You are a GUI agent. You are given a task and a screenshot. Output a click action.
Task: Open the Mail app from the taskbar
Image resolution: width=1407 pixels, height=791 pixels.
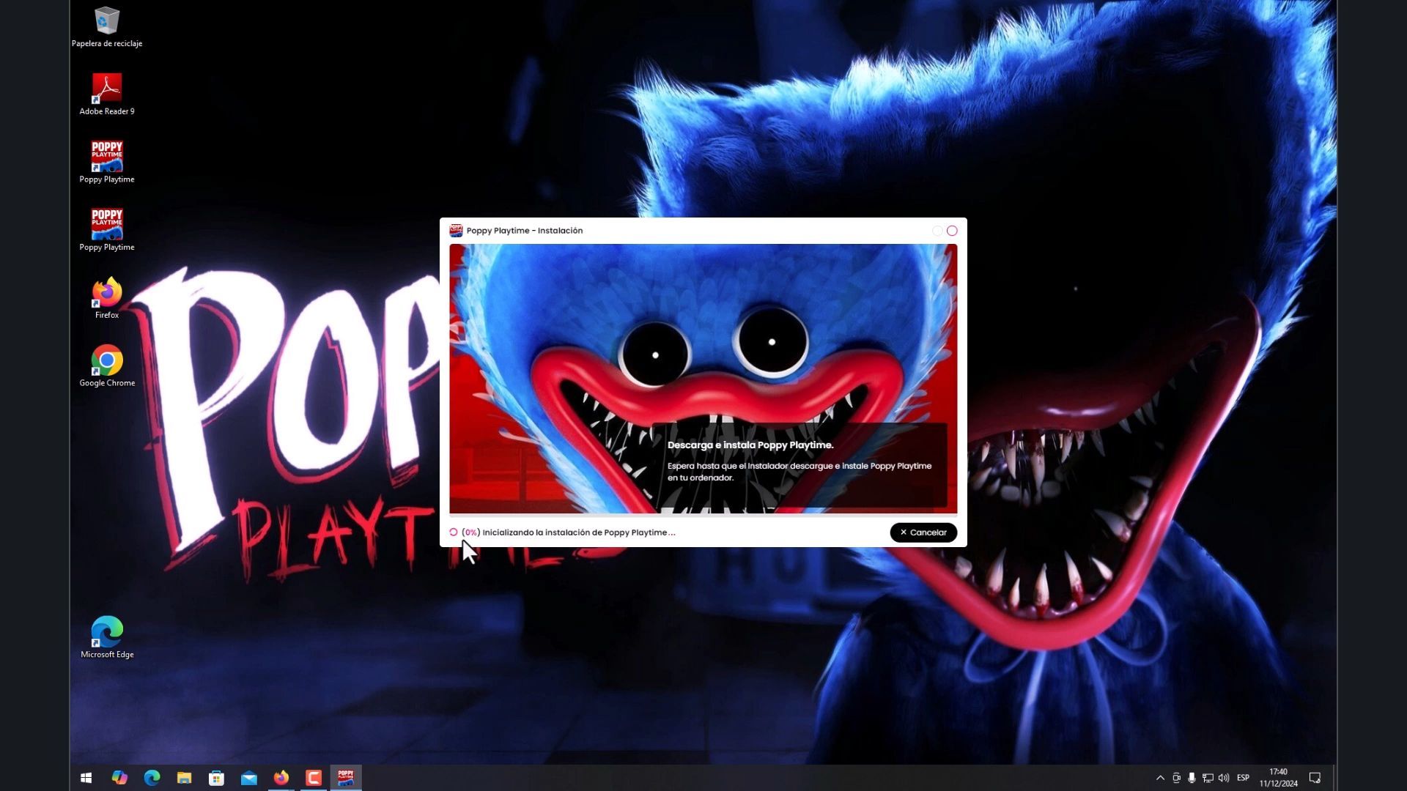pos(248,778)
